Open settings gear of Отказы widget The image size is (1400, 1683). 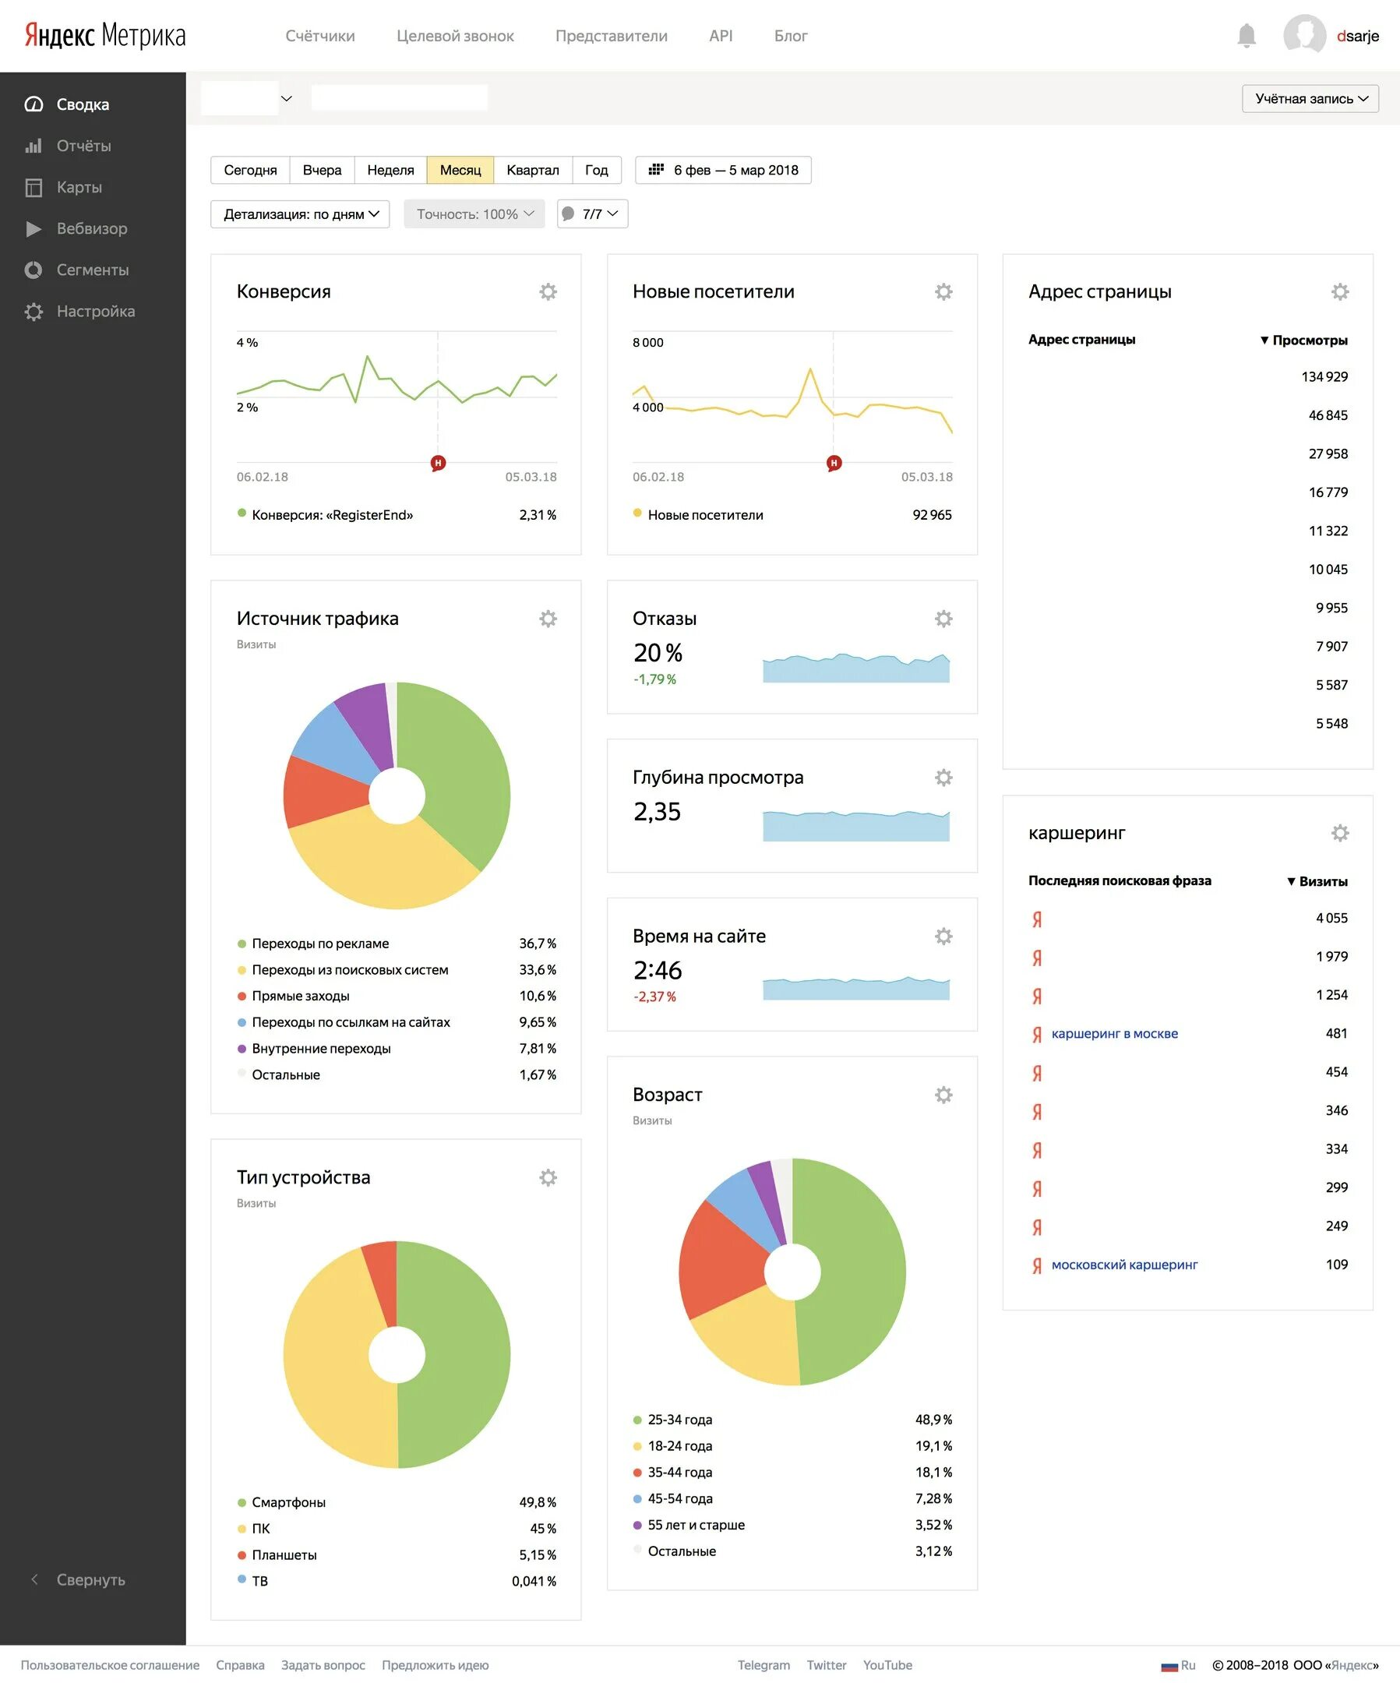(x=944, y=619)
